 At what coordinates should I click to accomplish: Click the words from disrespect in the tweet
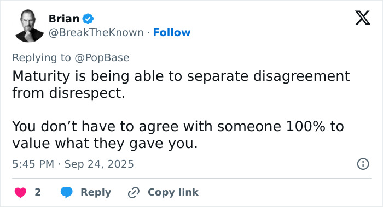[x=68, y=93]
